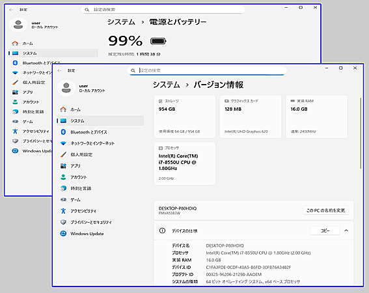Click DESKTOP-P80HDIQ in device name row

click(225, 245)
